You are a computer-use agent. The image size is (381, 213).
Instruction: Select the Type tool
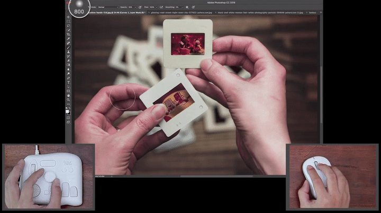68,82
